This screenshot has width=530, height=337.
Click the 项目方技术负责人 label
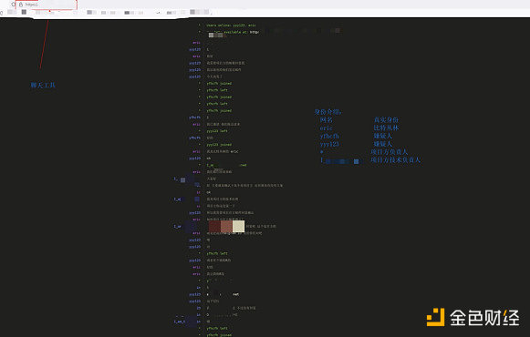tap(396, 160)
